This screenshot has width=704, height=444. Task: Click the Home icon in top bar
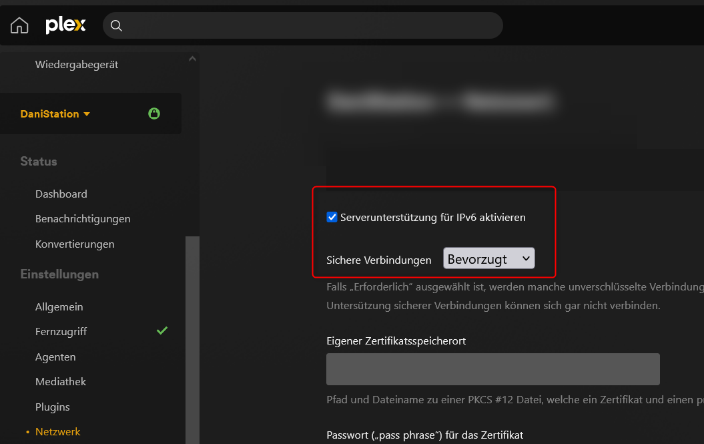pos(19,25)
